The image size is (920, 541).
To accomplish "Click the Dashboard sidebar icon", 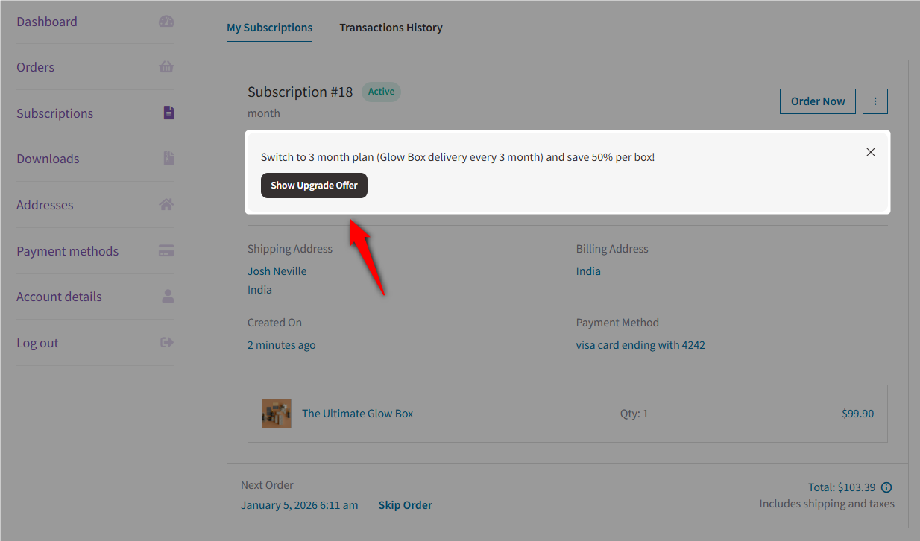I will 166,21.
